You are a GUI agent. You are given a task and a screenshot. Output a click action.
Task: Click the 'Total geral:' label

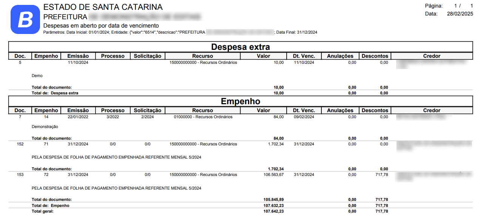[43, 211]
